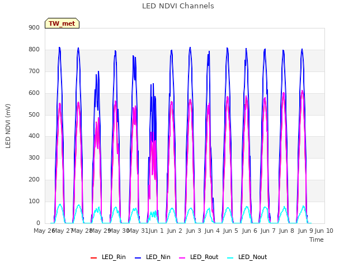
Task: Click the Jun 6 x-axis label
Action: coord(249,231)
